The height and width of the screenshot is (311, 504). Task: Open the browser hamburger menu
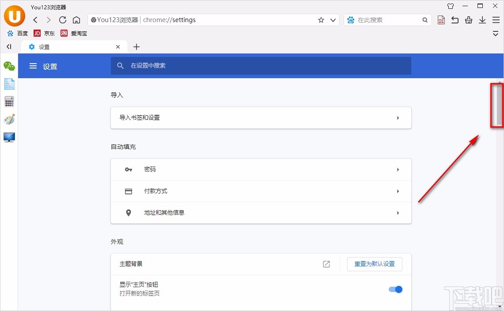tap(496, 20)
